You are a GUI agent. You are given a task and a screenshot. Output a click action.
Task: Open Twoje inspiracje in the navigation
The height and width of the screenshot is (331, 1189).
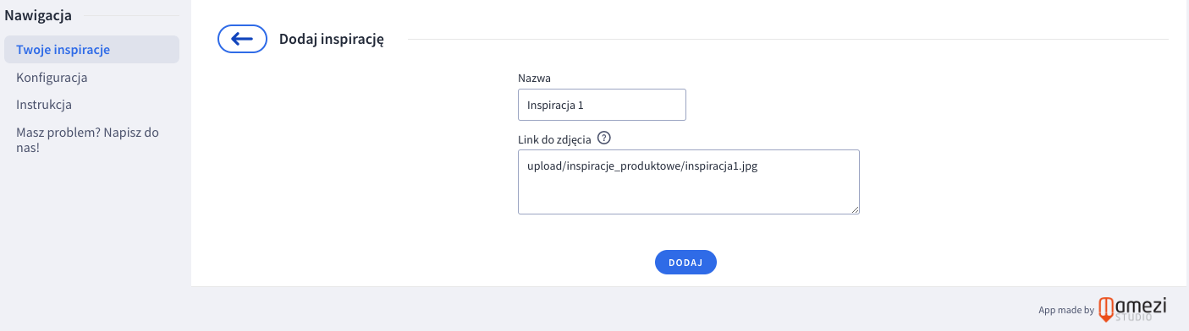point(91,50)
